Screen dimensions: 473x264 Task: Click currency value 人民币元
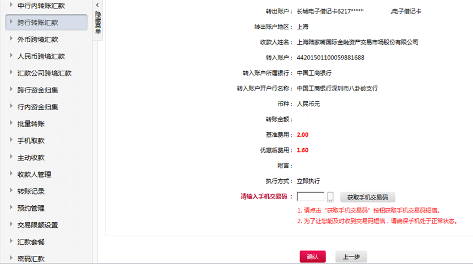coord(308,104)
